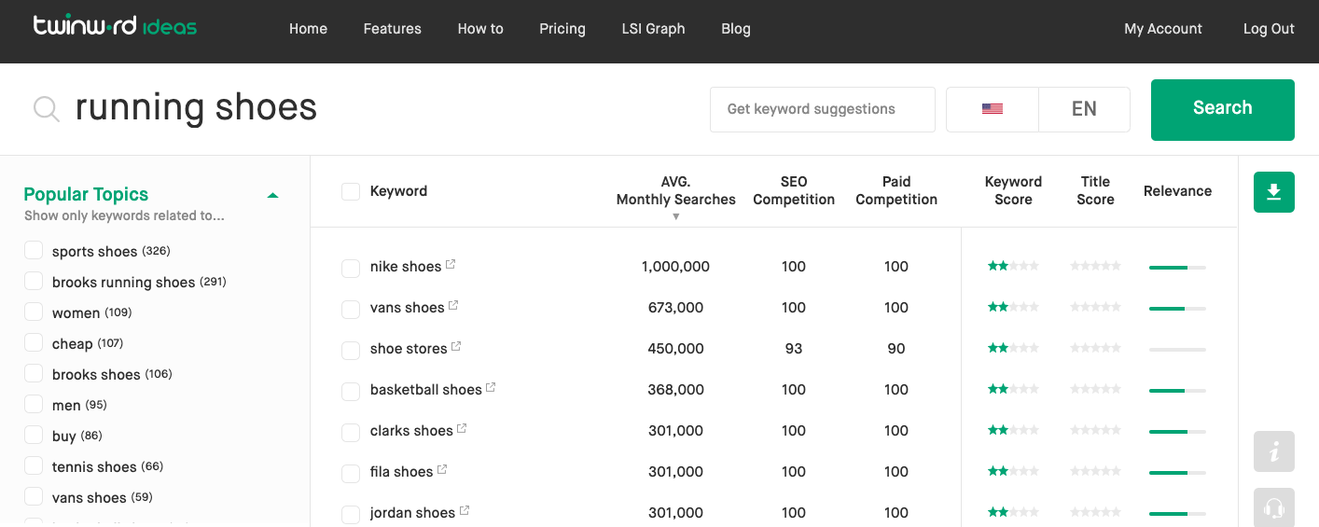Click the magnifying glass search icon
The height and width of the screenshot is (527, 1319).
[x=47, y=109]
